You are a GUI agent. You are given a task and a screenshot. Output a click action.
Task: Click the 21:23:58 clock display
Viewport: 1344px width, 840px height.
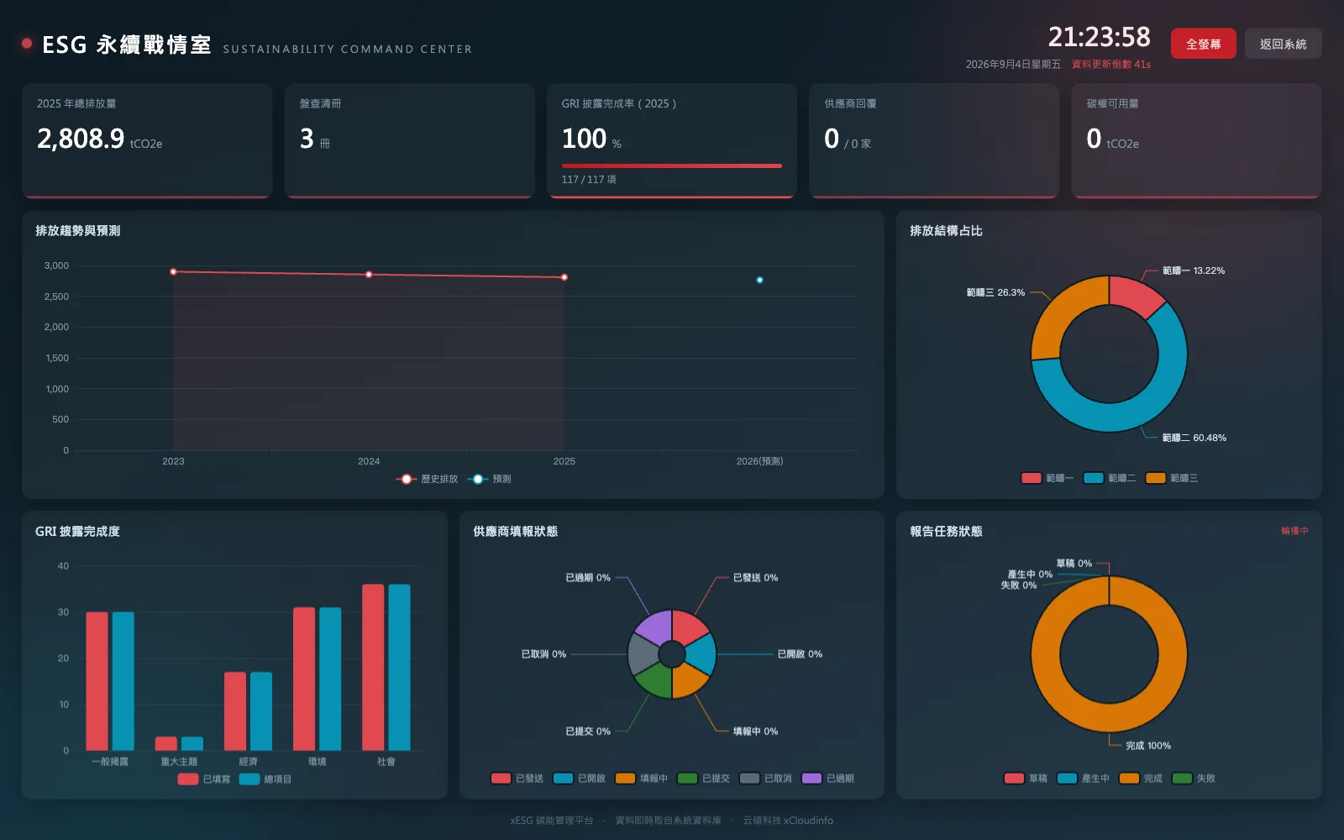(x=1099, y=37)
